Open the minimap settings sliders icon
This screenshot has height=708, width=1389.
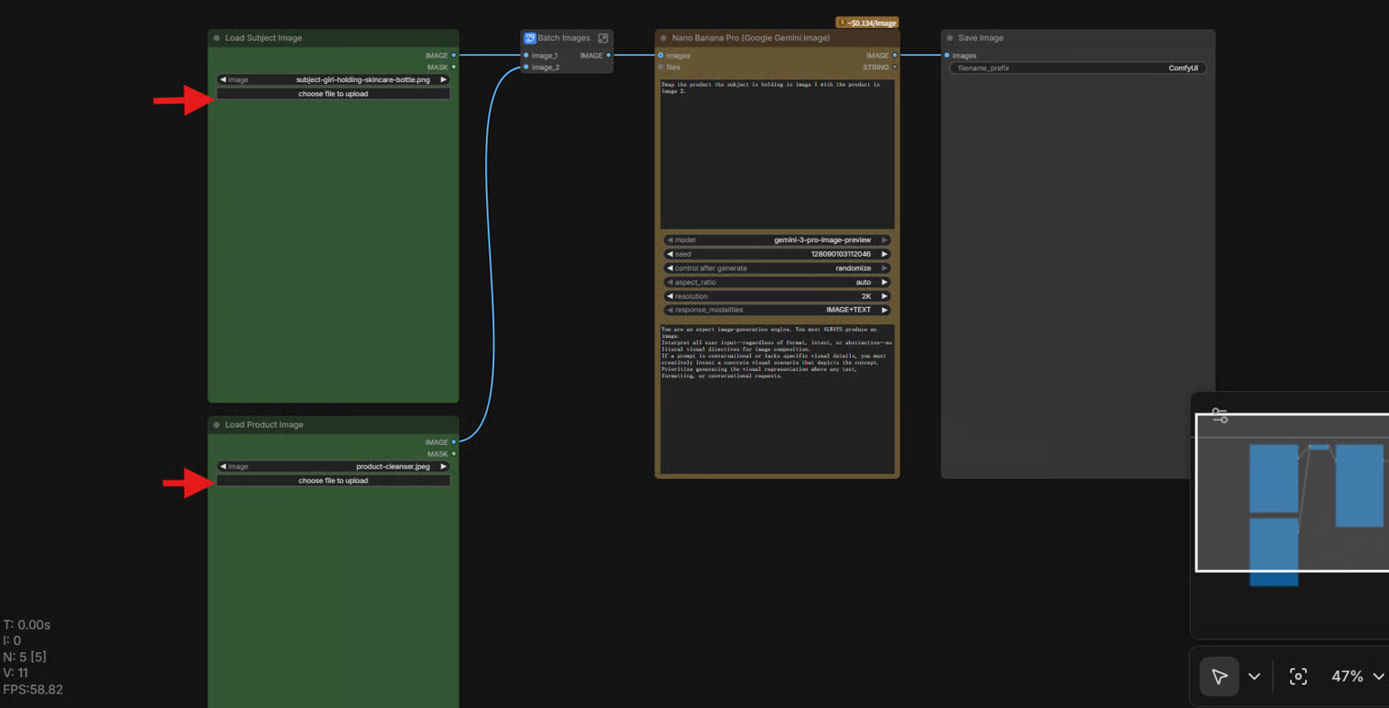coord(1219,416)
